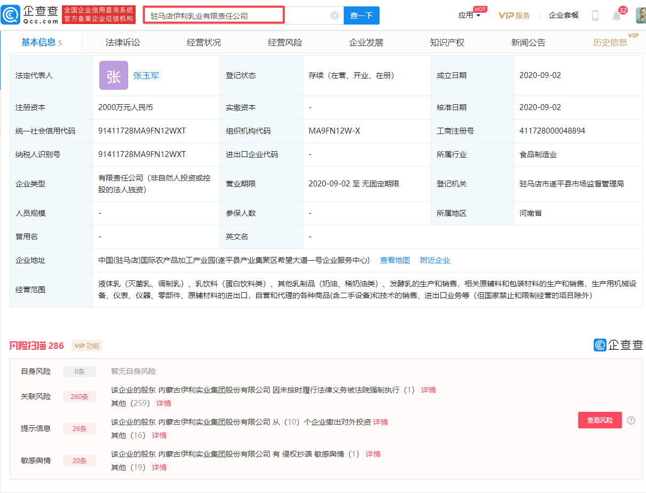Open the notifications bell icon
The width and height of the screenshot is (646, 493).
pyautogui.click(x=617, y=15)
